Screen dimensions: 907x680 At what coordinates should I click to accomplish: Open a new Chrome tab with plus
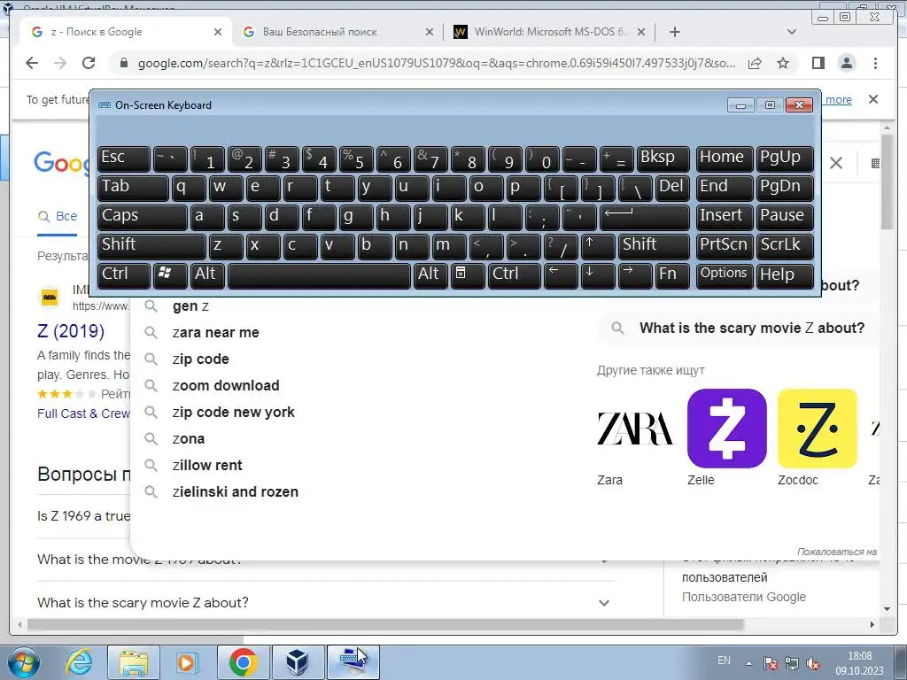[x=674, y=32]
